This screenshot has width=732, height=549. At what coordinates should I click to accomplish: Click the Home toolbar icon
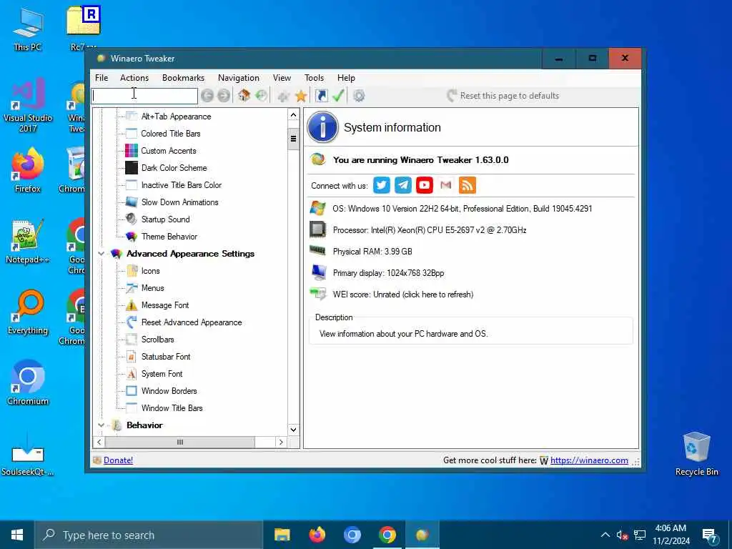click(244, 96)
